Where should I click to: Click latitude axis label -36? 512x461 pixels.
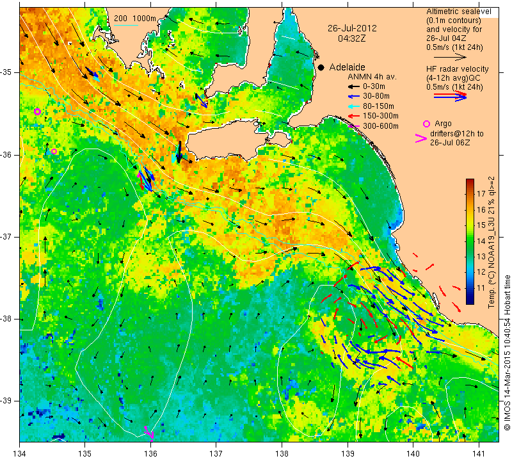(x=7, y=154)
